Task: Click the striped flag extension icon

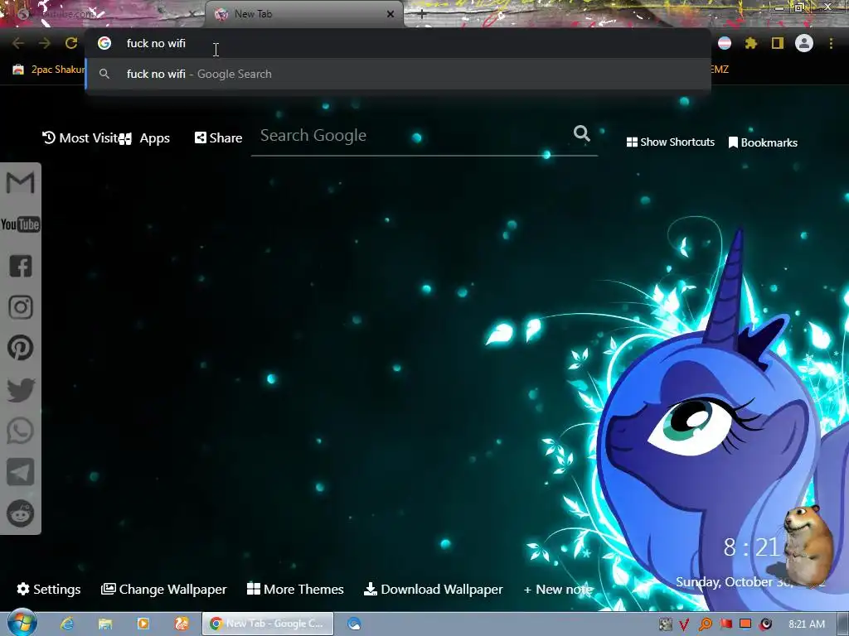Action: (725, 43)
